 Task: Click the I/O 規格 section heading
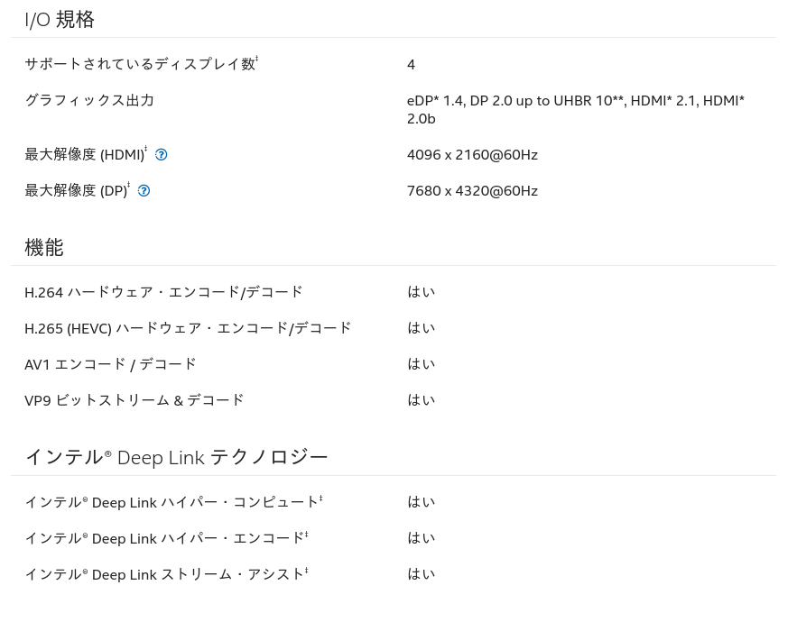tap(60, 20)
